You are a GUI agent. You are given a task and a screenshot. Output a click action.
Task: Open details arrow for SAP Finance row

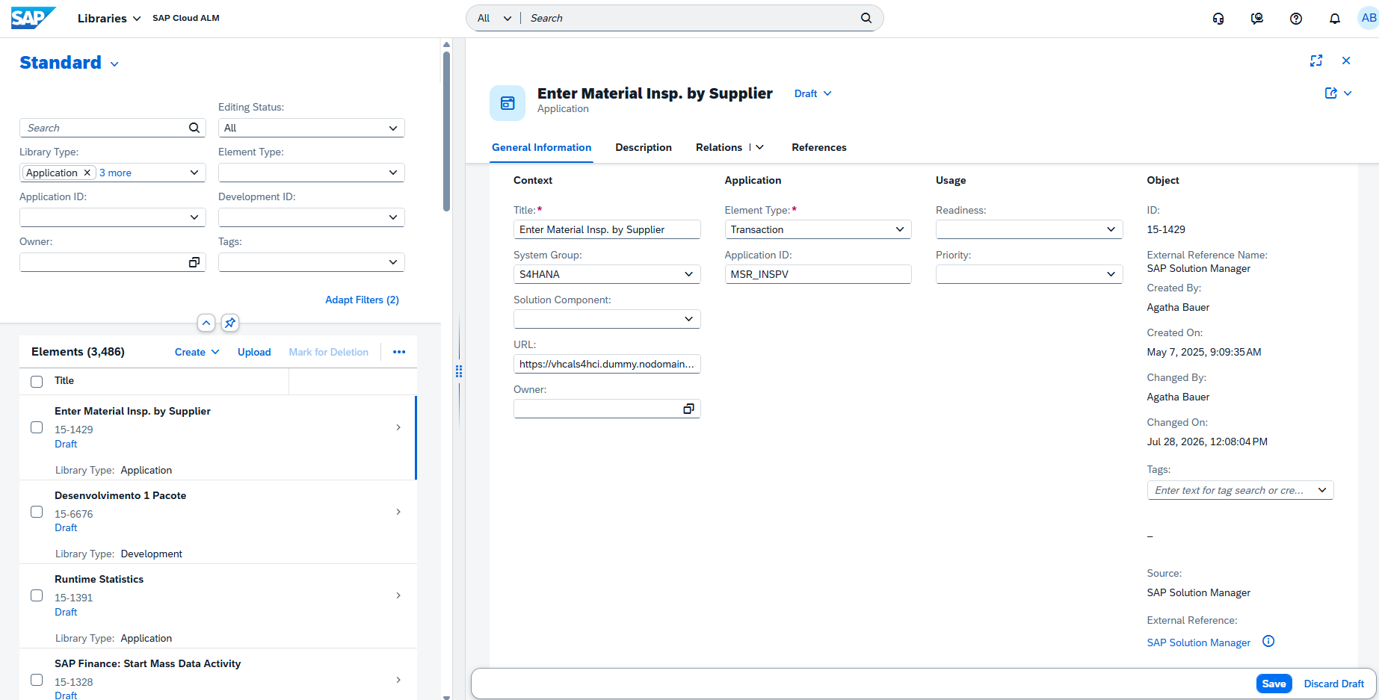(398, 680)
